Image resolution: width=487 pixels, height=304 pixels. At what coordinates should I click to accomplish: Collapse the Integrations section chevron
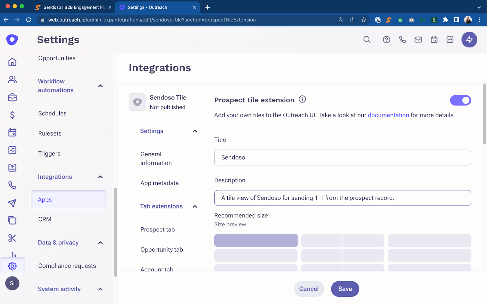[x=100, y=177]
